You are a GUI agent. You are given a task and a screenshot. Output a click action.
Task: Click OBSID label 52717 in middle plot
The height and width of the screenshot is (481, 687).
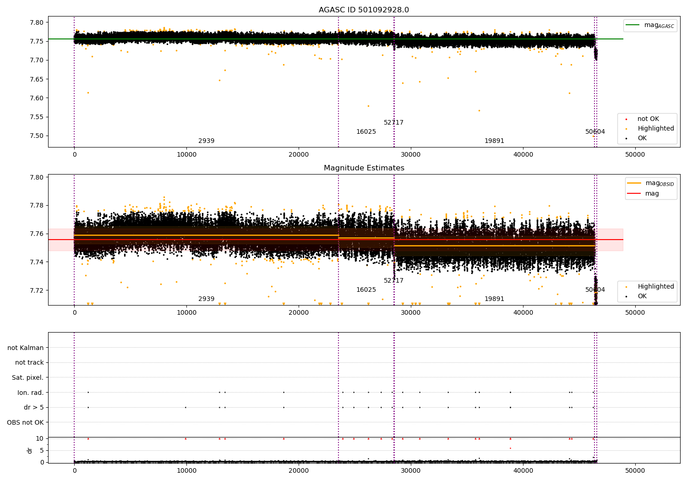pos(393,281)
